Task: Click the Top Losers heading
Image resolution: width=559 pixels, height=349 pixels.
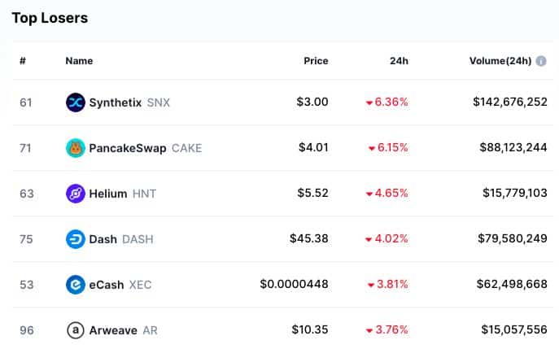Action: pos(50,17)
